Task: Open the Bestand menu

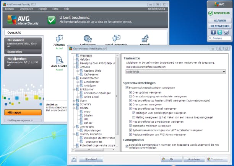Action: click(x=10, y=9)
